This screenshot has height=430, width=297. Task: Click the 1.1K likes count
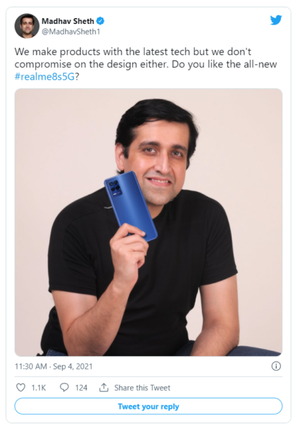[39, 388]
